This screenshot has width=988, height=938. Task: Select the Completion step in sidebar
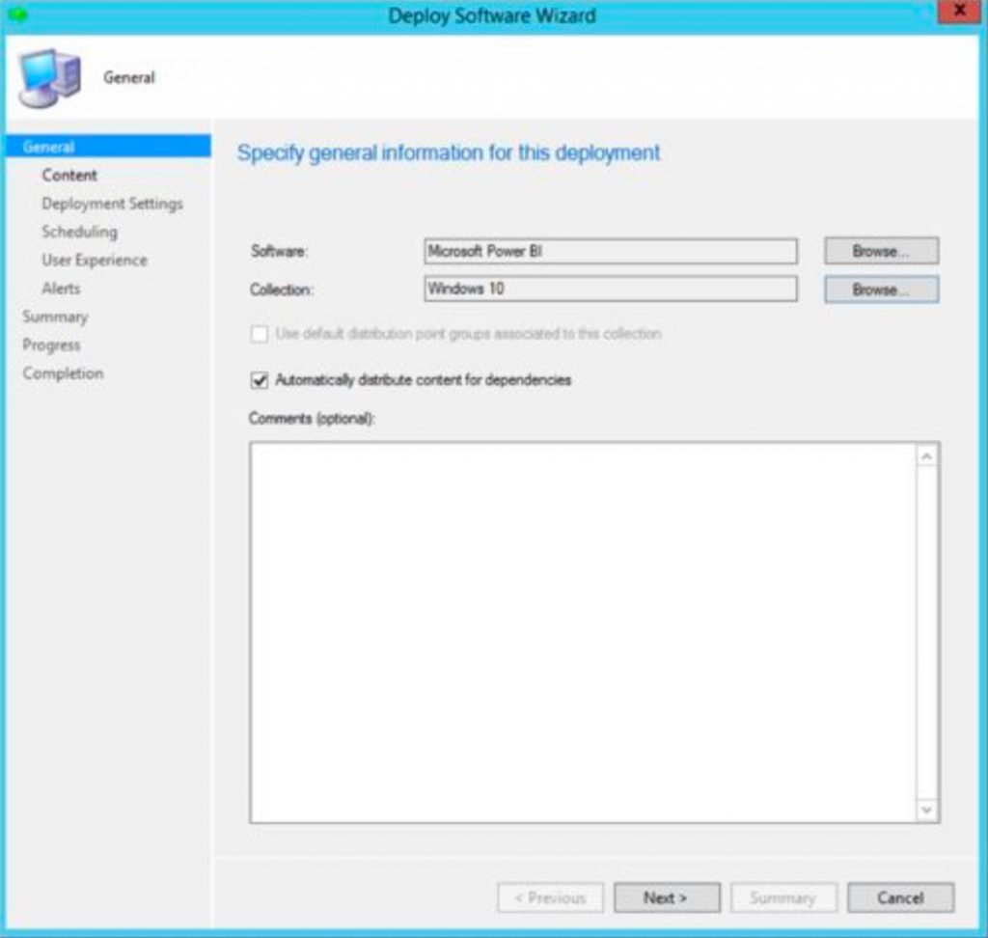click(63, 373)
